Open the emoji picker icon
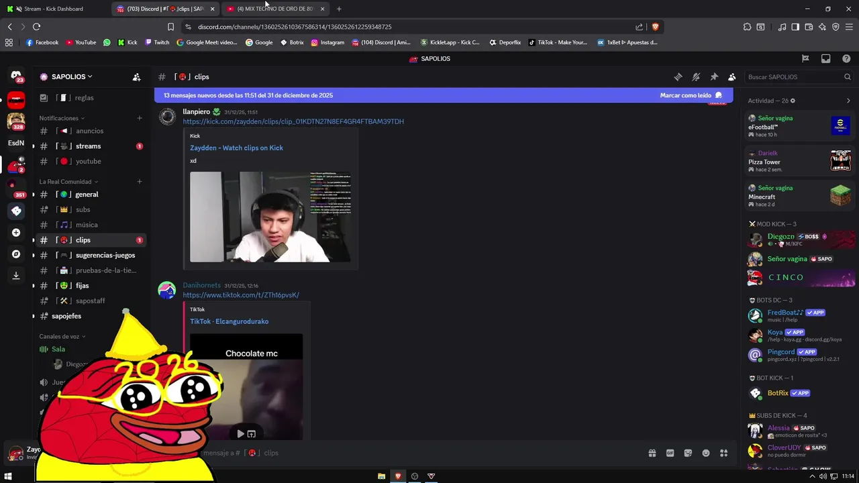The width and height of the screenshot is (859, 483). [706, 453]
